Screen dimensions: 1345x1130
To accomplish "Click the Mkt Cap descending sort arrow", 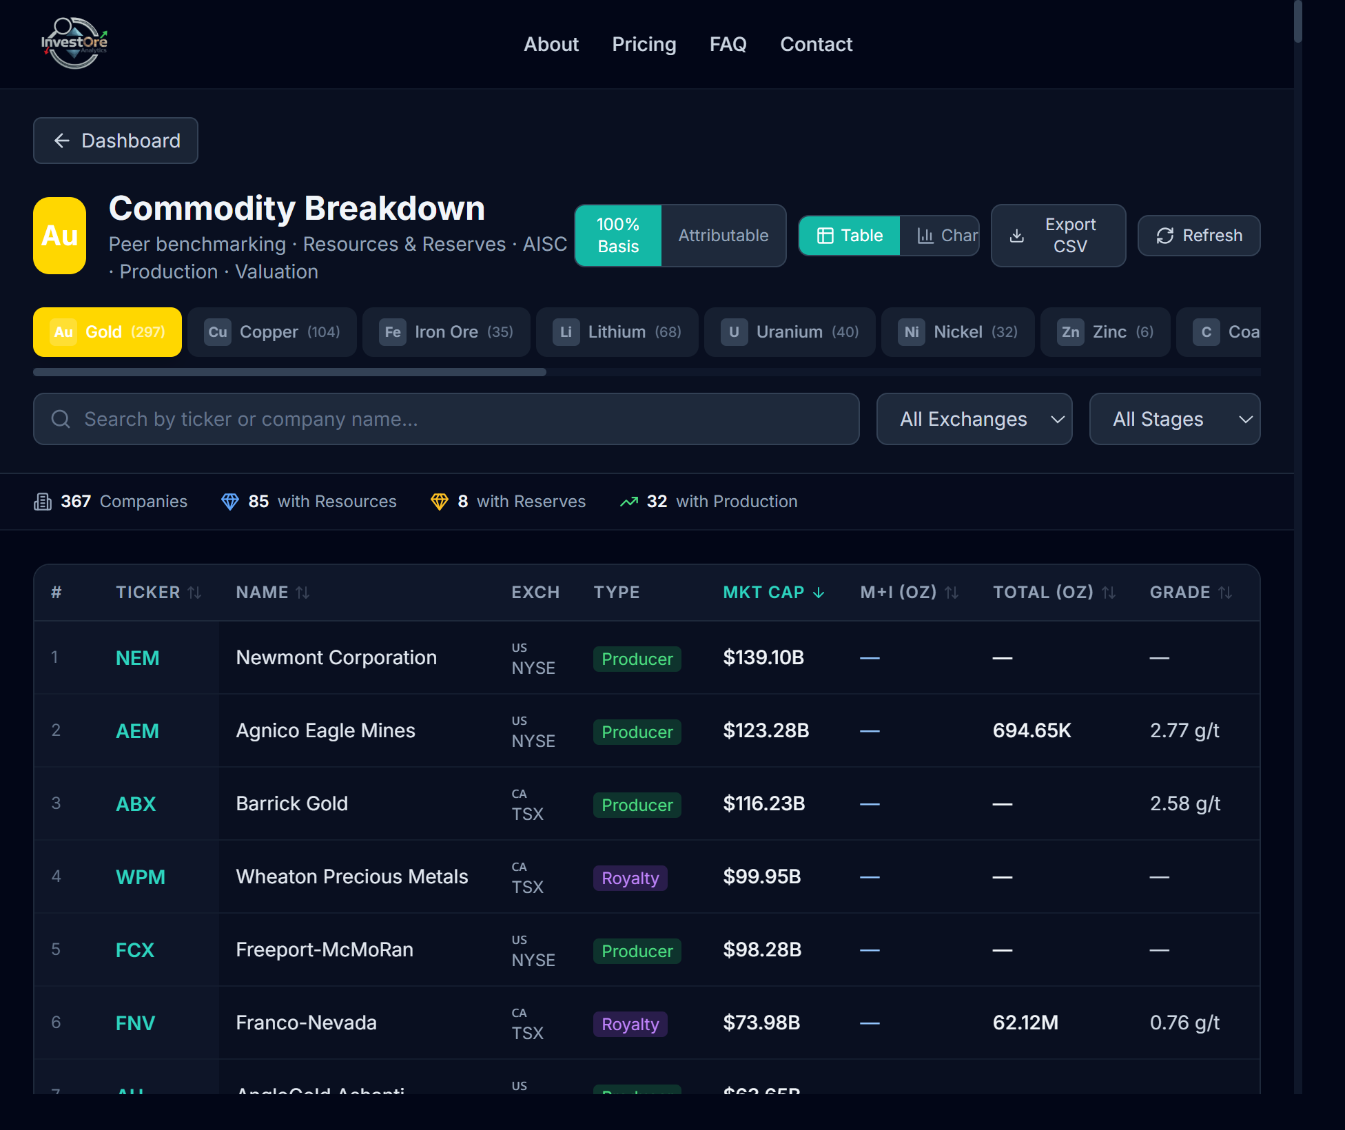I will pos(819,593).
